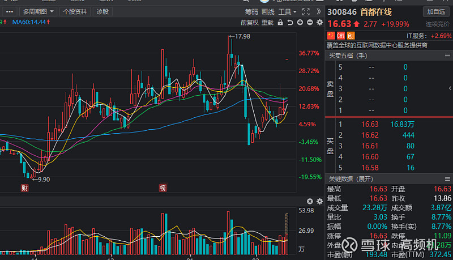Click the MA60:14.44 indicator label
Image resolution: width=453 pixels, height=260 pixels.
[31, 22]
